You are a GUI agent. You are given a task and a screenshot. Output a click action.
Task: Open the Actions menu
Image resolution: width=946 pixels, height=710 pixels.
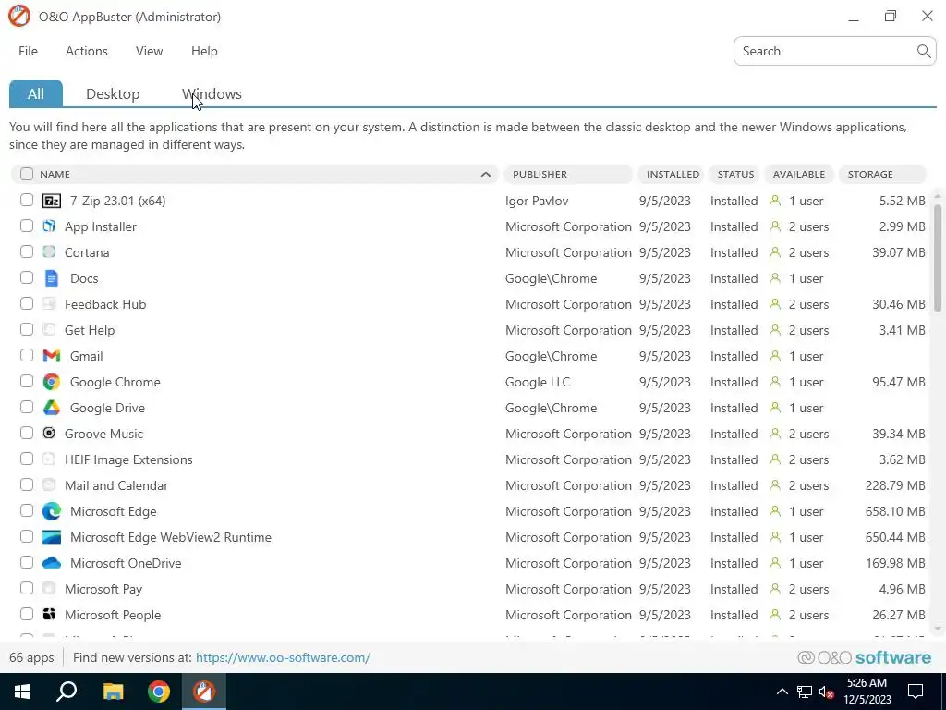86,52
